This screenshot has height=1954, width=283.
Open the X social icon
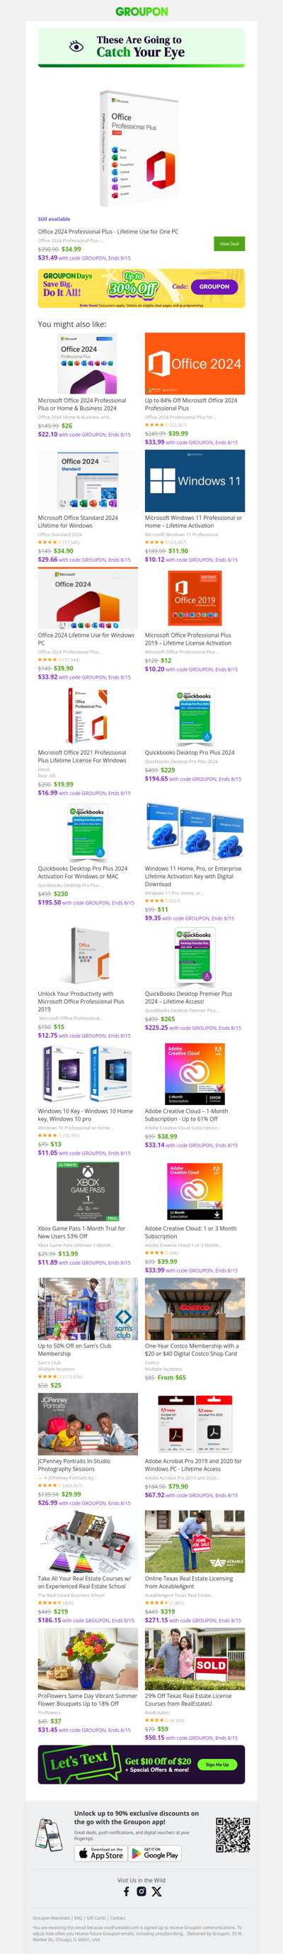coord(156,1891)
